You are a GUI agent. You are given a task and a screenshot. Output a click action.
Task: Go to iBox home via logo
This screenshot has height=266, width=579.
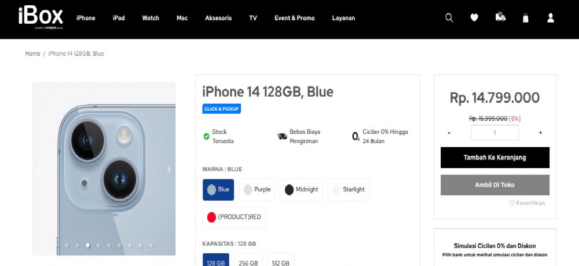point(41,17)
